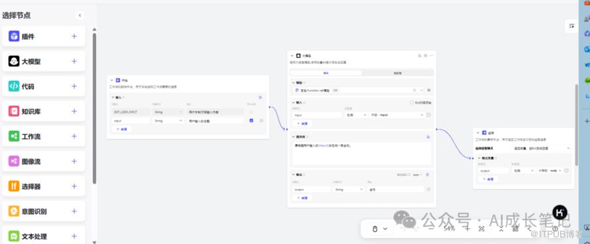Click the 选择器 selector node icon
590x244 pixels.
coord(14,186)
